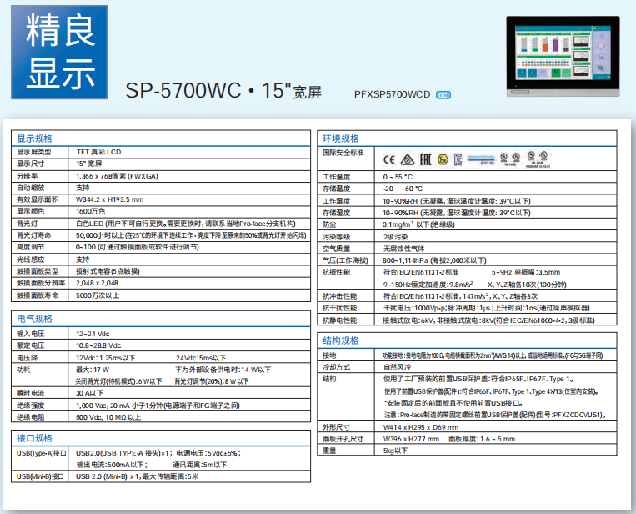The image size is (636, 514).
Task: Click the TFT 真彩 LCD value
Action: (x=98, y=152)
